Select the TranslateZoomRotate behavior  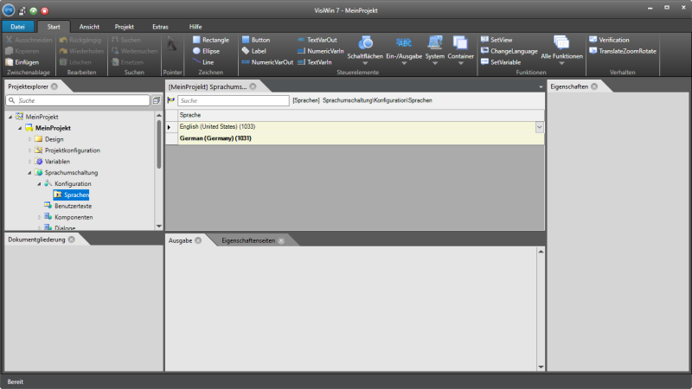click(x=623, y=51)
